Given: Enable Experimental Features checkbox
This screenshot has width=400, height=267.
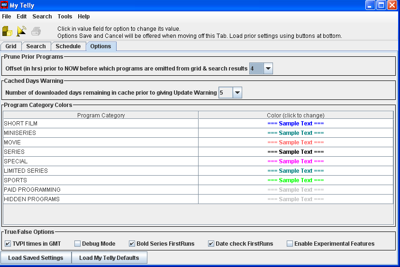Looking at the screenshot, I should [290, 244].
